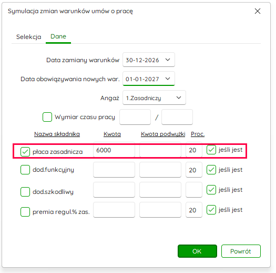Click Kwota podwyżki field for dod.szkodliwy

pyautogui.click(x=160, y=190)
